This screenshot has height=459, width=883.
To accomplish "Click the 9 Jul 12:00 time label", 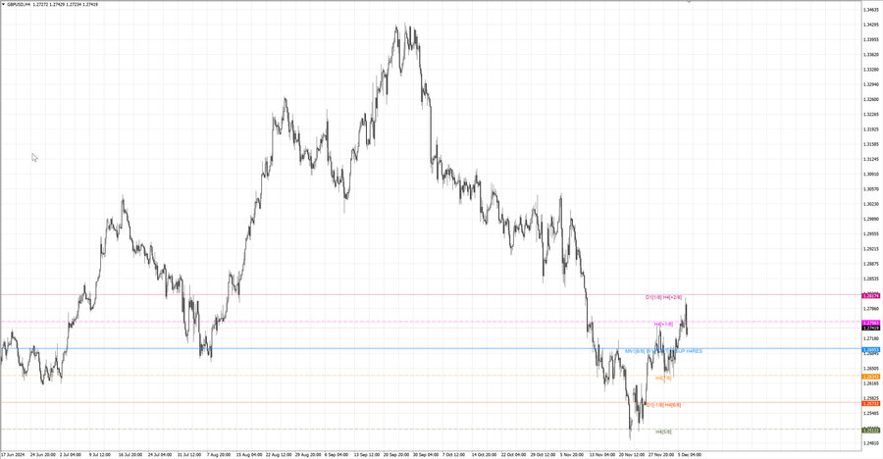I will (100, 454).
